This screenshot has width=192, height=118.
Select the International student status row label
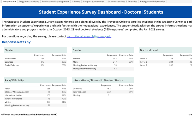79,92
